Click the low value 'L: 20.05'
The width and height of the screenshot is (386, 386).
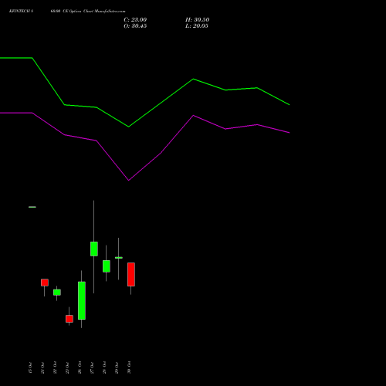[x=197, y=26]
